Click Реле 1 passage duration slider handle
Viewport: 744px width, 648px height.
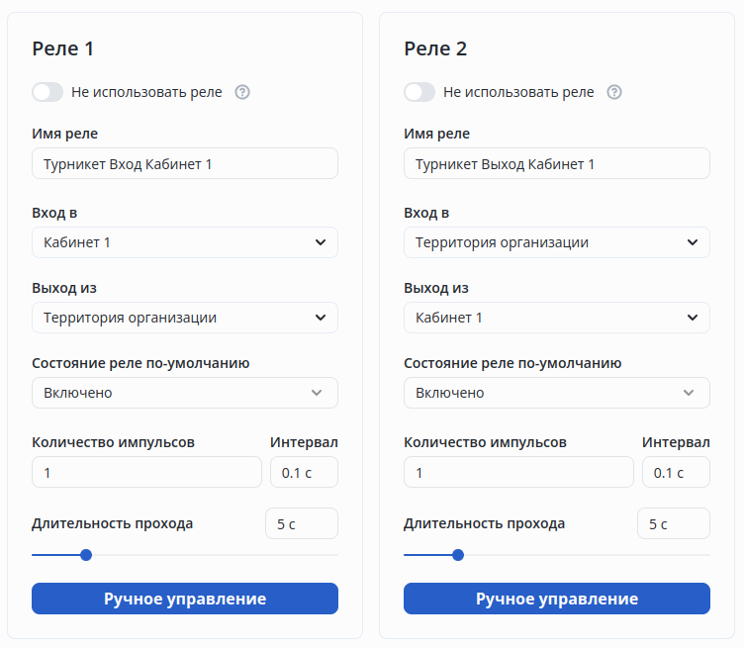86,555
